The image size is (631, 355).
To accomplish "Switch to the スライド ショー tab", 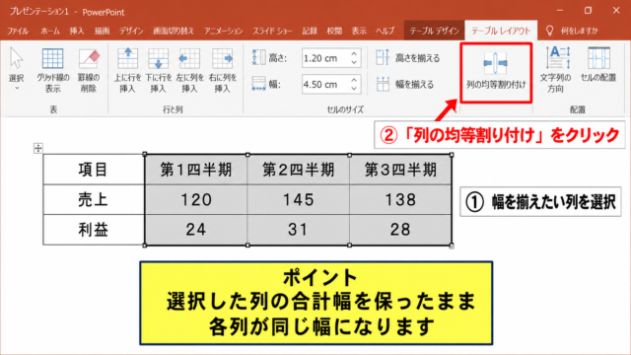I will tap(272, 31).
